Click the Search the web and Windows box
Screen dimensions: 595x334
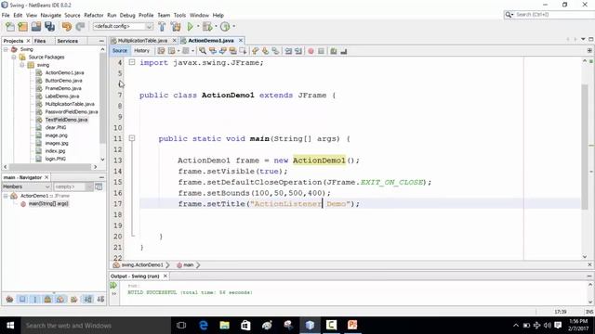[95, 326]
